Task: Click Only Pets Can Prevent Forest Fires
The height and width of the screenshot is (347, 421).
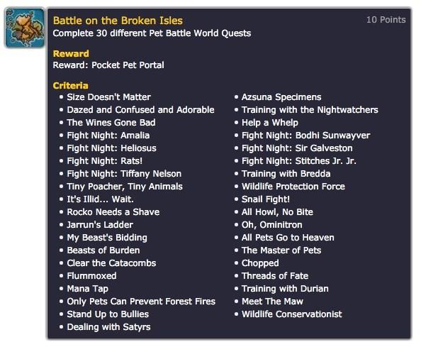Action: coord(141,302)
